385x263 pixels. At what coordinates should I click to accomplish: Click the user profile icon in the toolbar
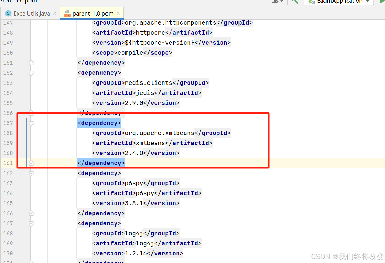pos(275,2)
